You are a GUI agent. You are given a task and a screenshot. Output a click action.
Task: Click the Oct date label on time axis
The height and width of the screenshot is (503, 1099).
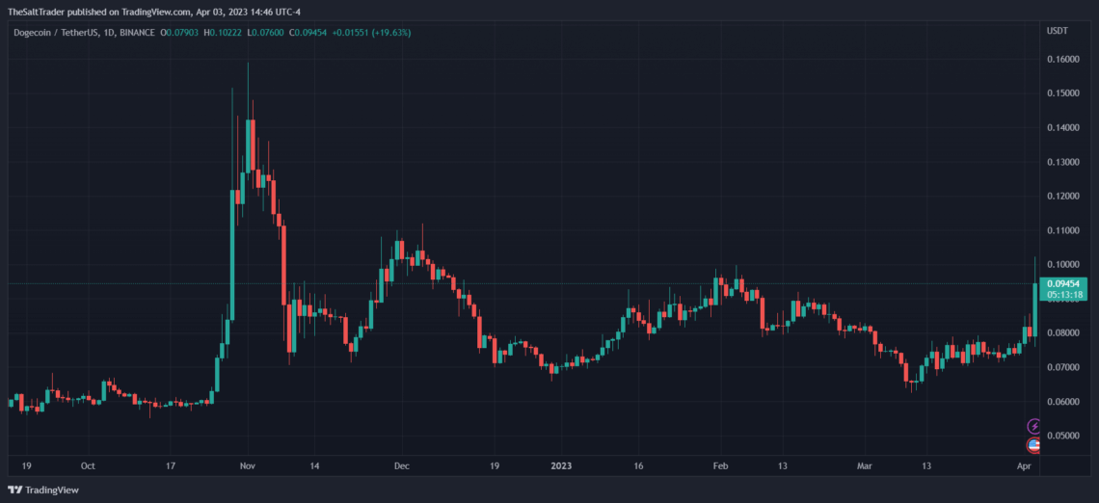[88, 465]
